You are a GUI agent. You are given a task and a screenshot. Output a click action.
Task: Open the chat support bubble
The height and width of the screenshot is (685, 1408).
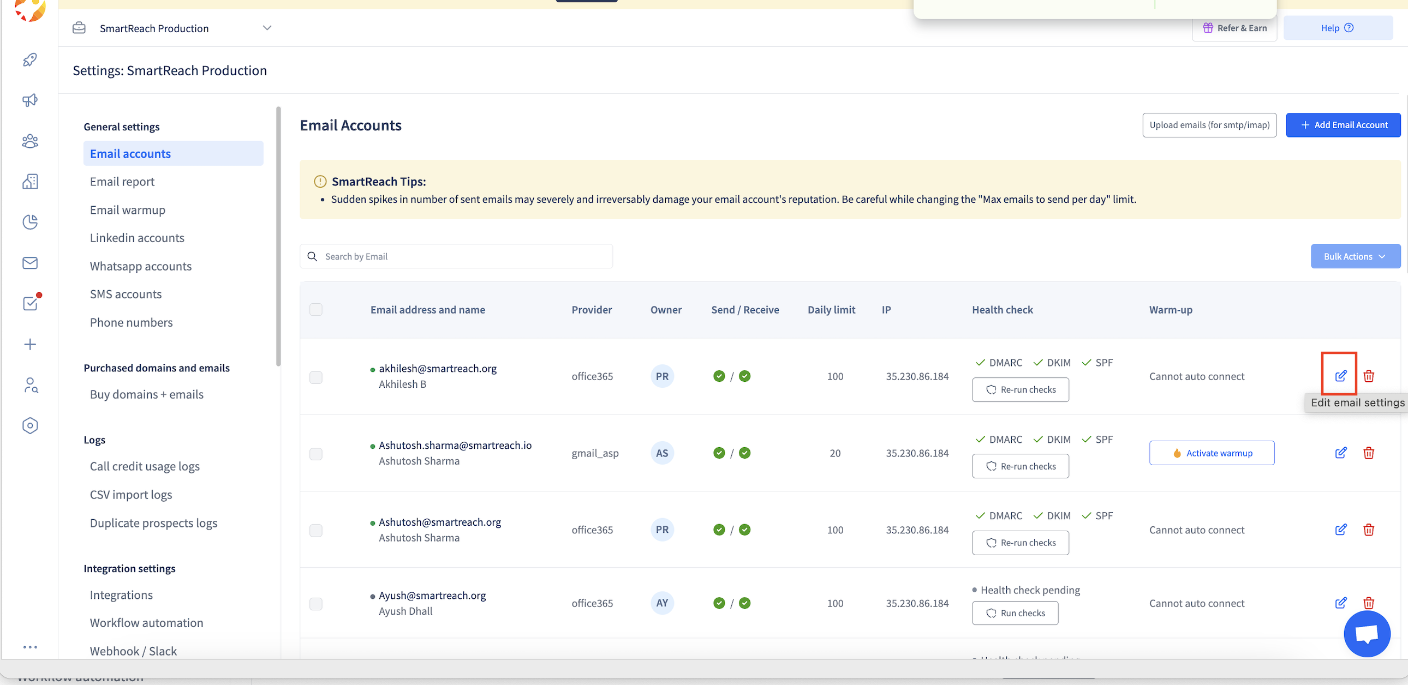pyautogui.click(x=1367, y=634)
